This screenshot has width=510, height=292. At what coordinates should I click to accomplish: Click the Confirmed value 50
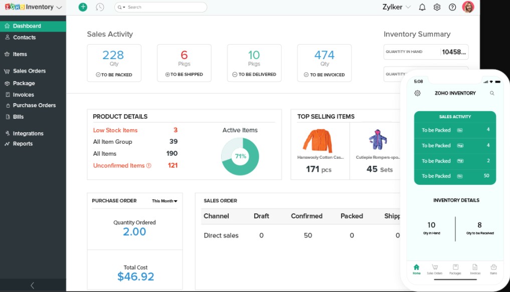tap(308, 235)
